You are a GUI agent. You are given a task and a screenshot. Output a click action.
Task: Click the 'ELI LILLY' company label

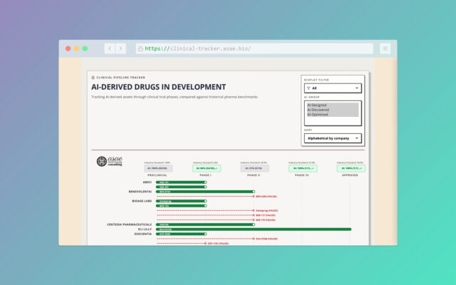pyautogui.click(x=145, y=229)
